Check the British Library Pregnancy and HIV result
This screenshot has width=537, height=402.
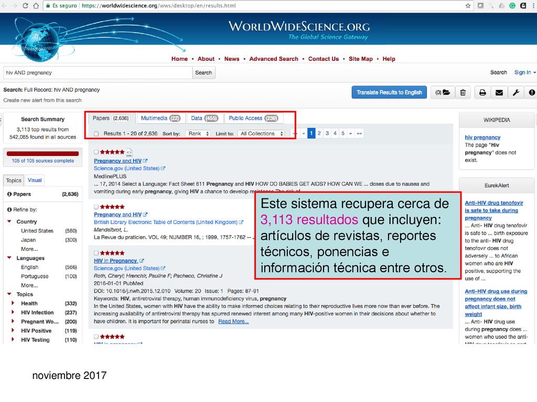[96, 207]
